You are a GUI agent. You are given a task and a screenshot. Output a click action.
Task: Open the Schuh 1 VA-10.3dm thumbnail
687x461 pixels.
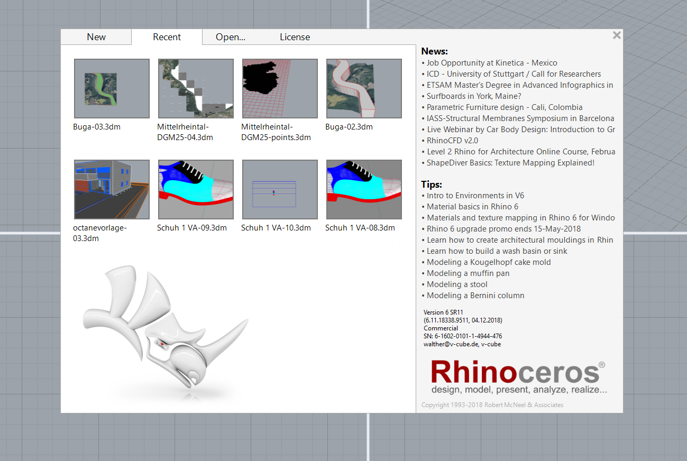280,189
